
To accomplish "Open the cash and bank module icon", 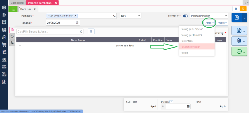I will 4,30.
